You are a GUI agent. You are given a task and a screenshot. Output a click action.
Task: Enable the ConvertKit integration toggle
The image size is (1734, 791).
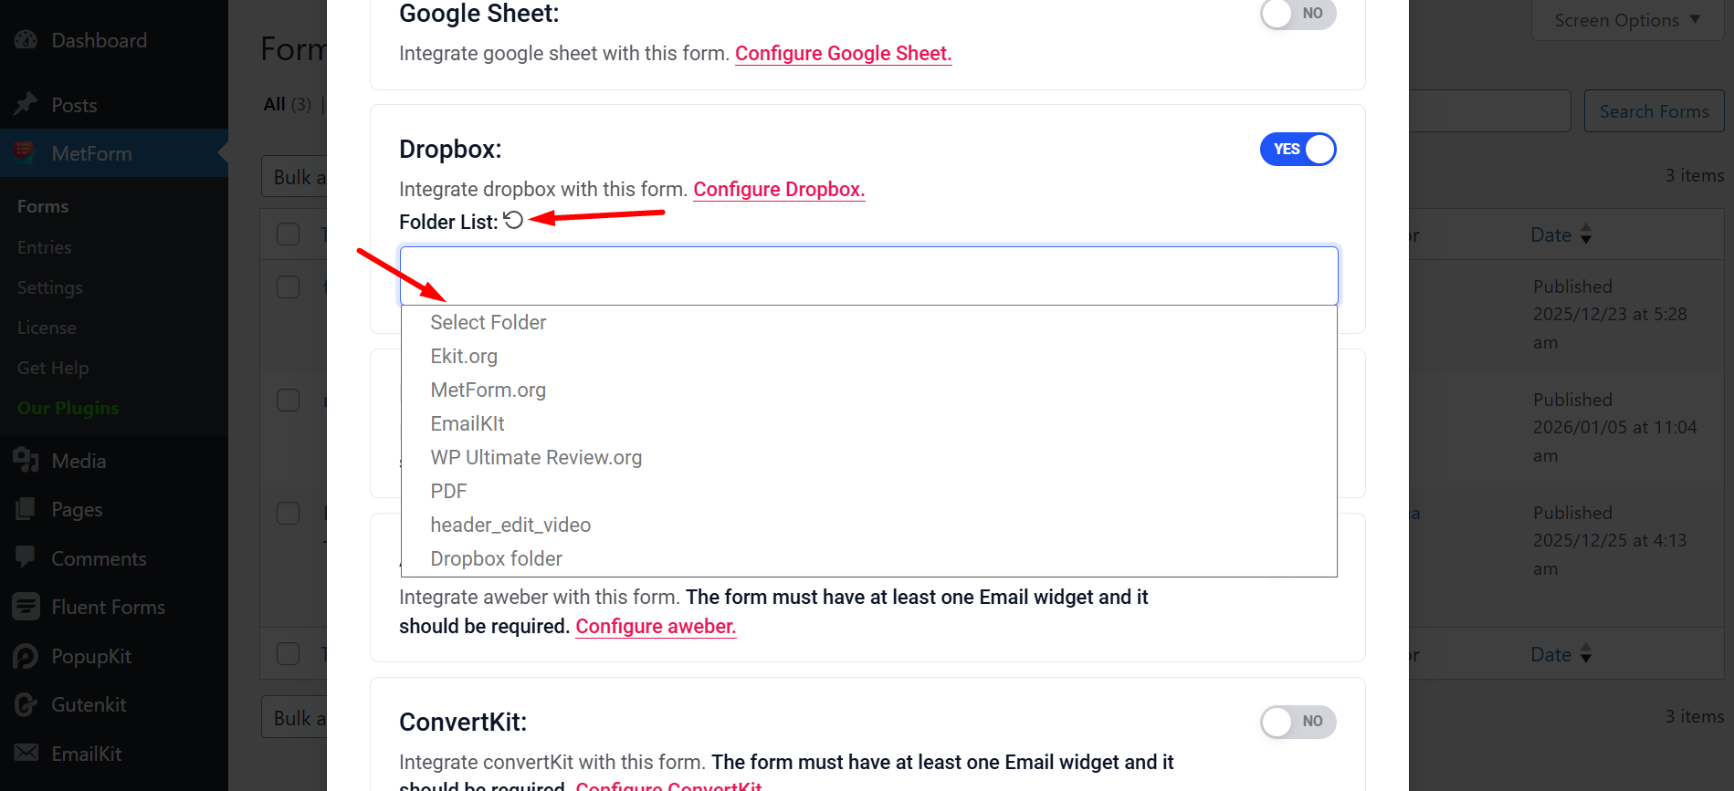[1298, 722]
